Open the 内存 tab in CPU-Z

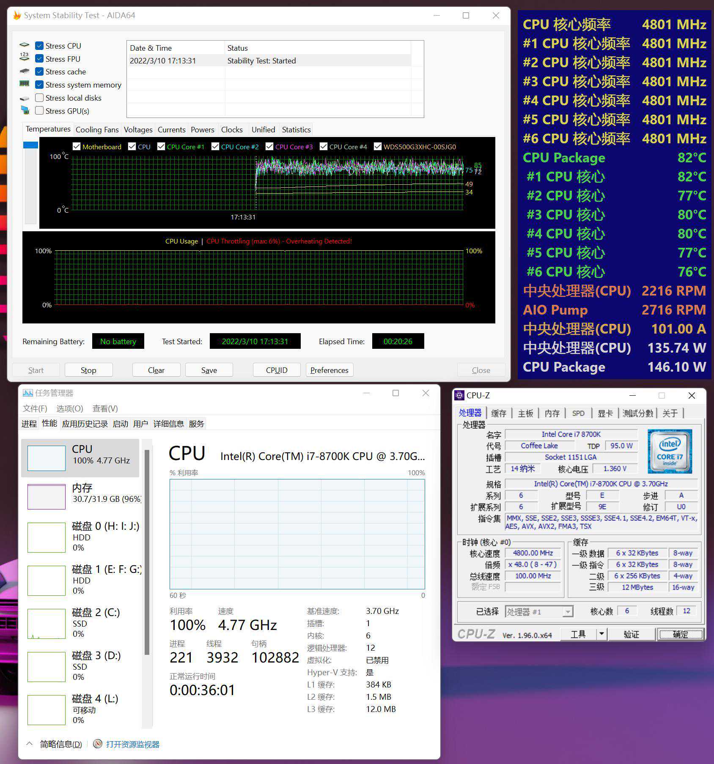(552, 413)
